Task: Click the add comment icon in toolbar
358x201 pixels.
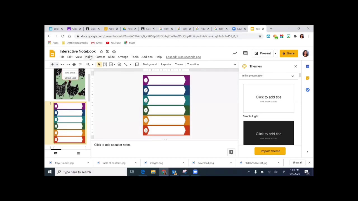Action: [137, 64]
